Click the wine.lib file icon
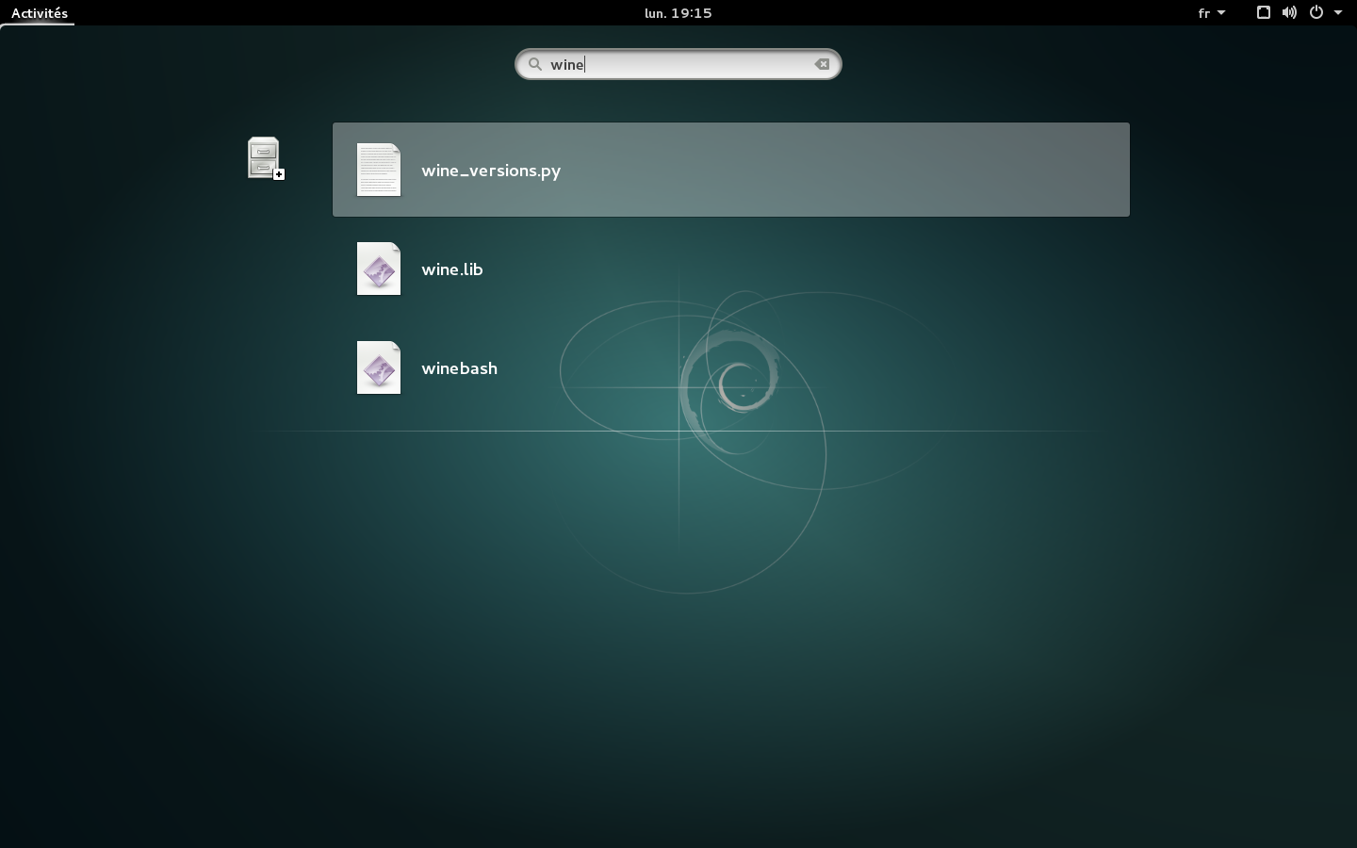This screenshot has height=848, width=1357. (x=379, y=269)
